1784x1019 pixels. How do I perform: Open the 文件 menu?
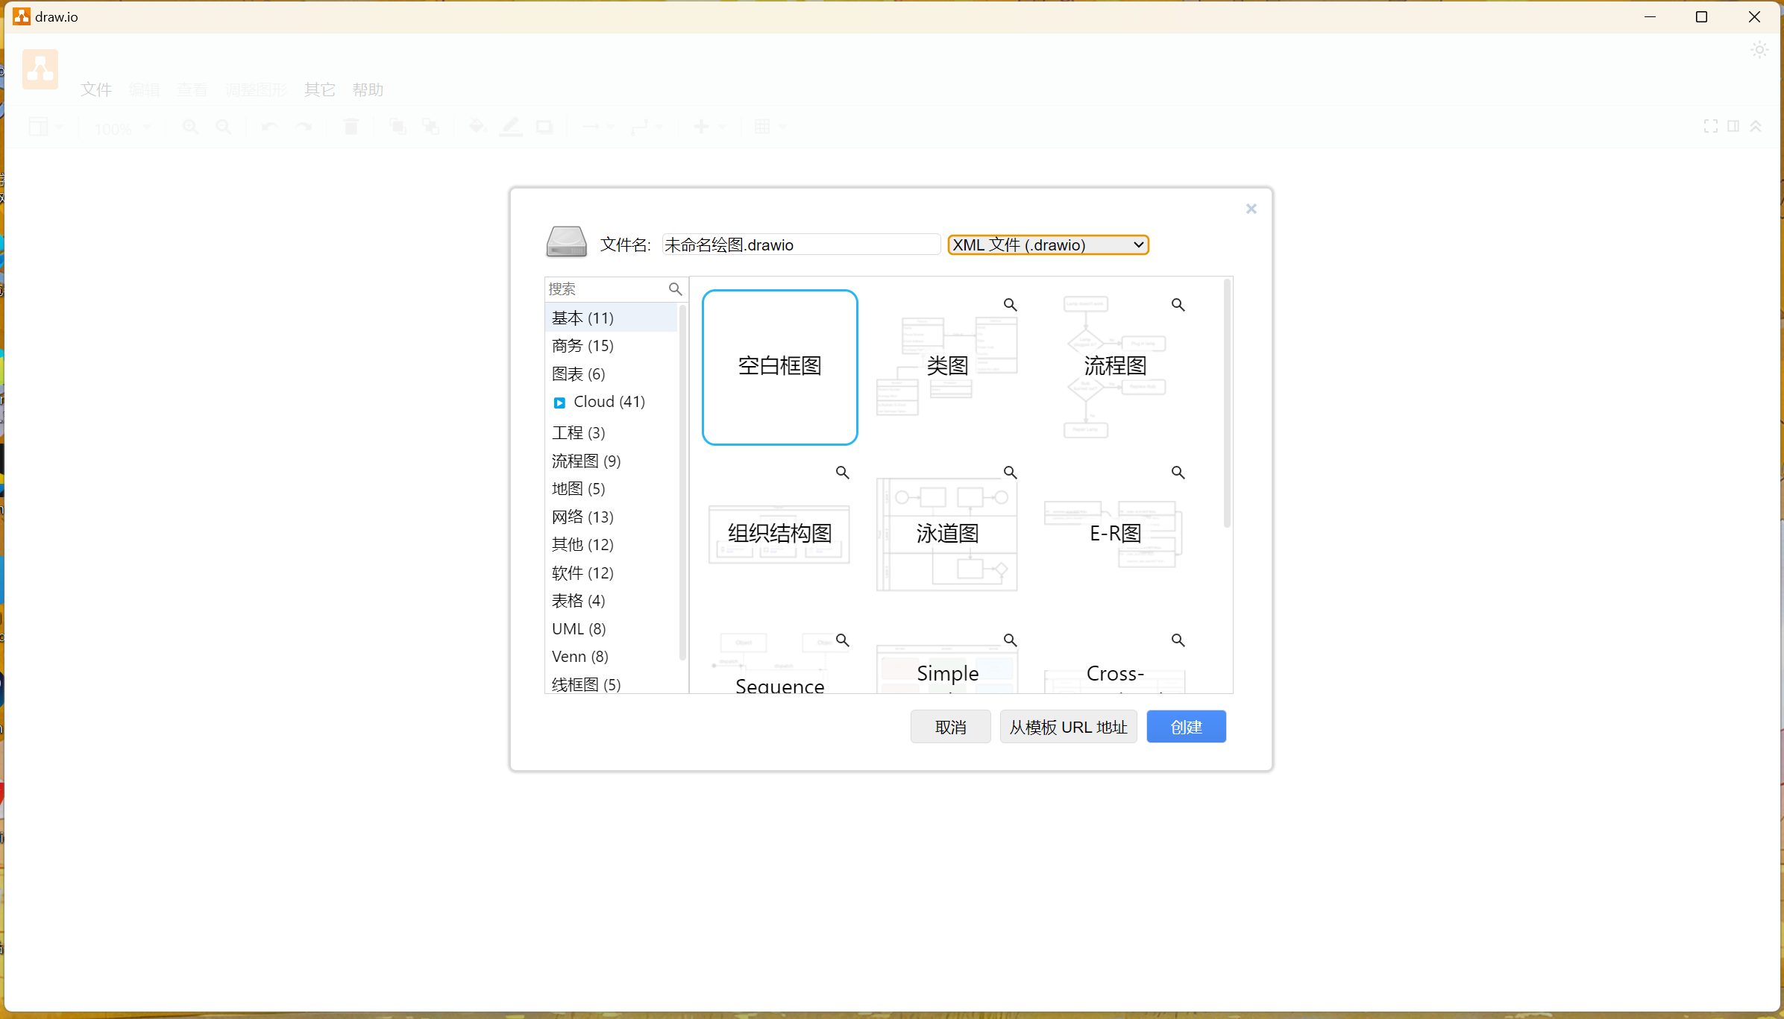coord(96,89)
